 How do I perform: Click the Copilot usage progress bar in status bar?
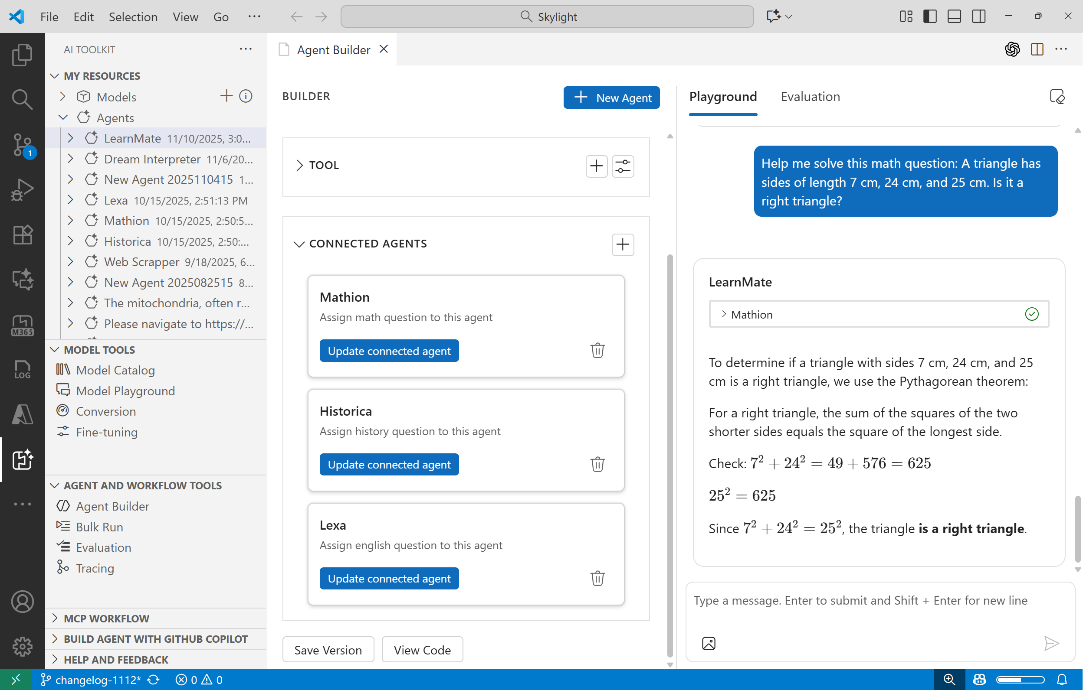1020,679
